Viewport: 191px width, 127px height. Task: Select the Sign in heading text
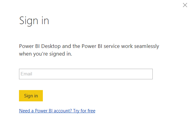[34, 21]
